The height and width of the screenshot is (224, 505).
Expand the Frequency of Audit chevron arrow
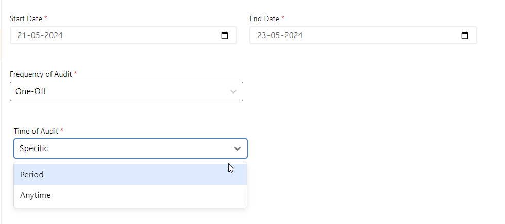(233, 91)
